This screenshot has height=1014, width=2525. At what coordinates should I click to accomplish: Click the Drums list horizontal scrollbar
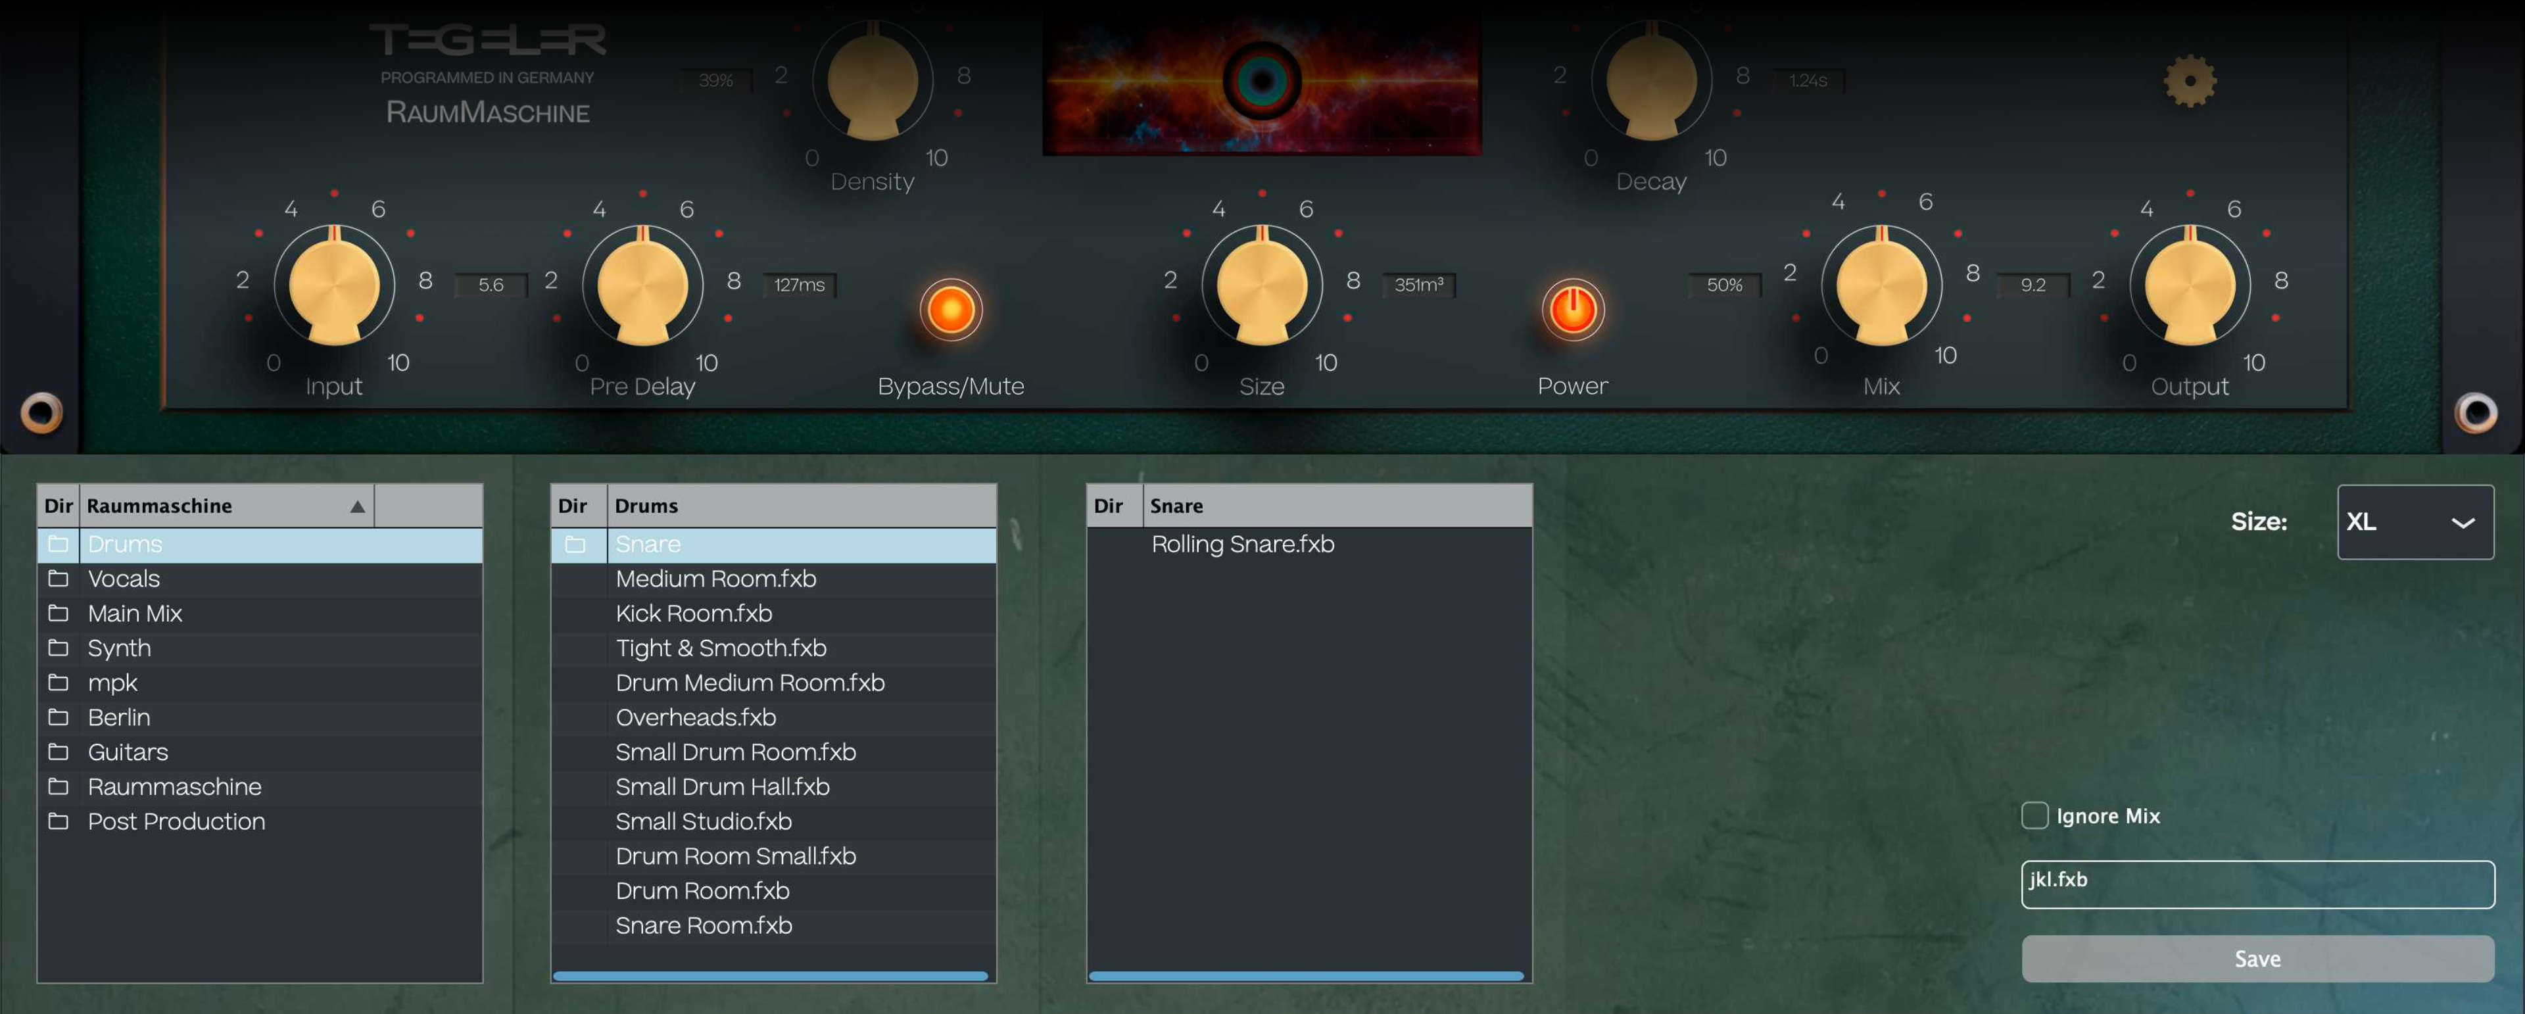[769, 976]
